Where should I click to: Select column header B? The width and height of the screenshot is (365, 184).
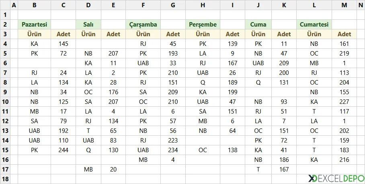tap(35, 5)
